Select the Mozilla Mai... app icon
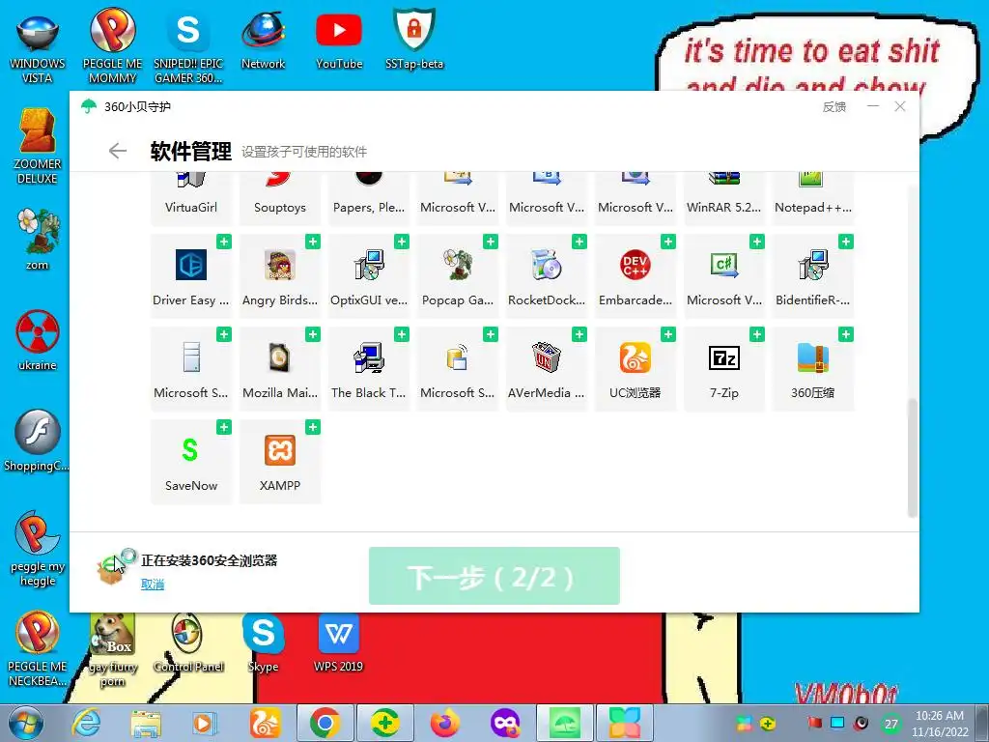 pyautogui.click(x=280, y=357)
